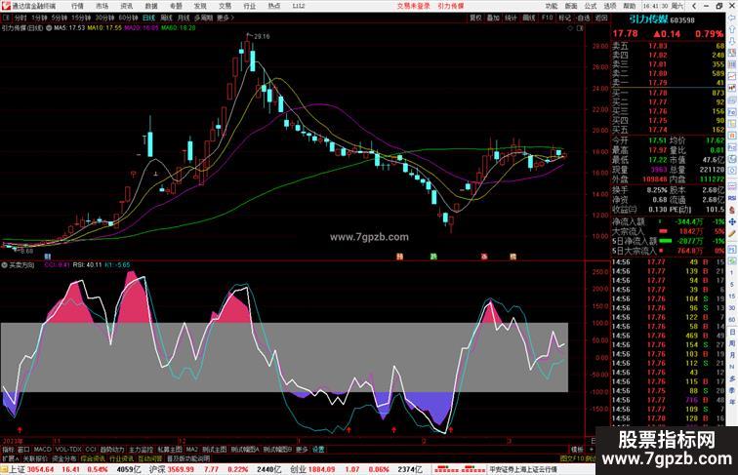Select the MA2 indicator tab
The image size is (738, 475).
tap(192, 450)
